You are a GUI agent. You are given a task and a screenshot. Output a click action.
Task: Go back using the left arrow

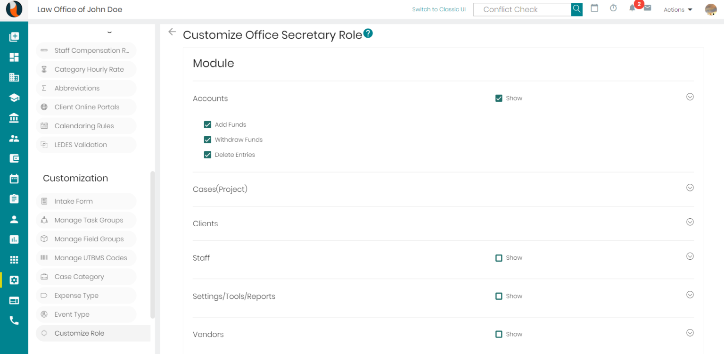172,32
